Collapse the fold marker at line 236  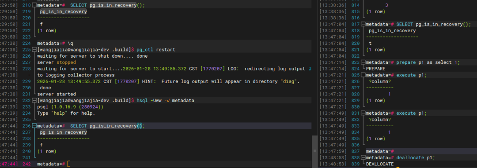click(35, 126)
